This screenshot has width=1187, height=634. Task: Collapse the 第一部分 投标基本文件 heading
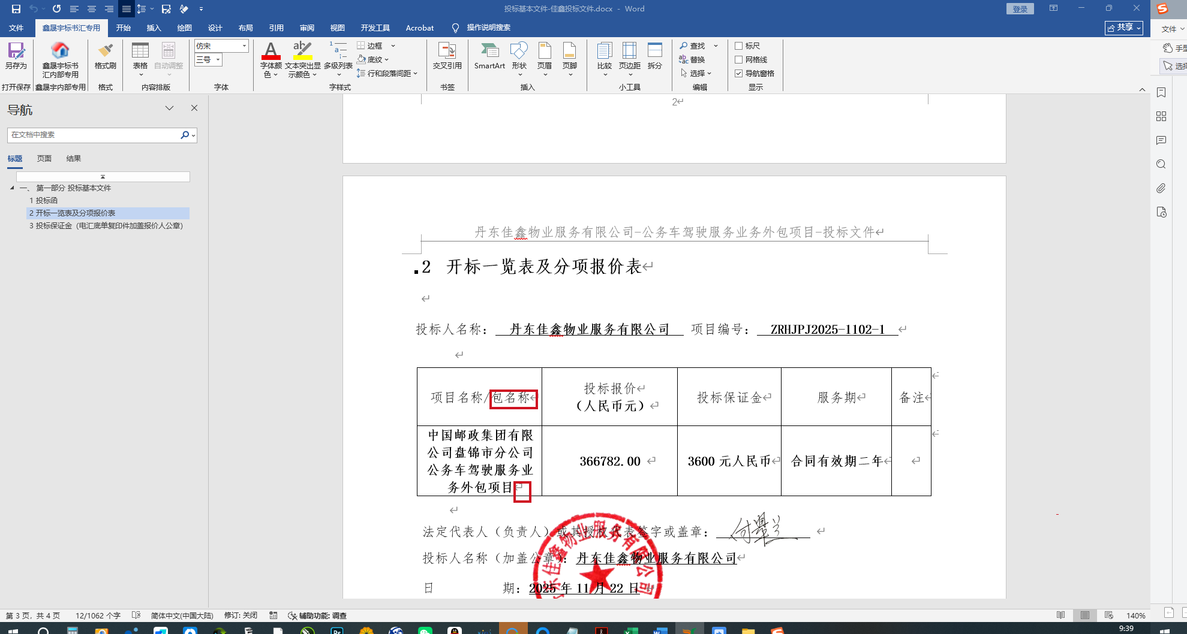[12, 188]
